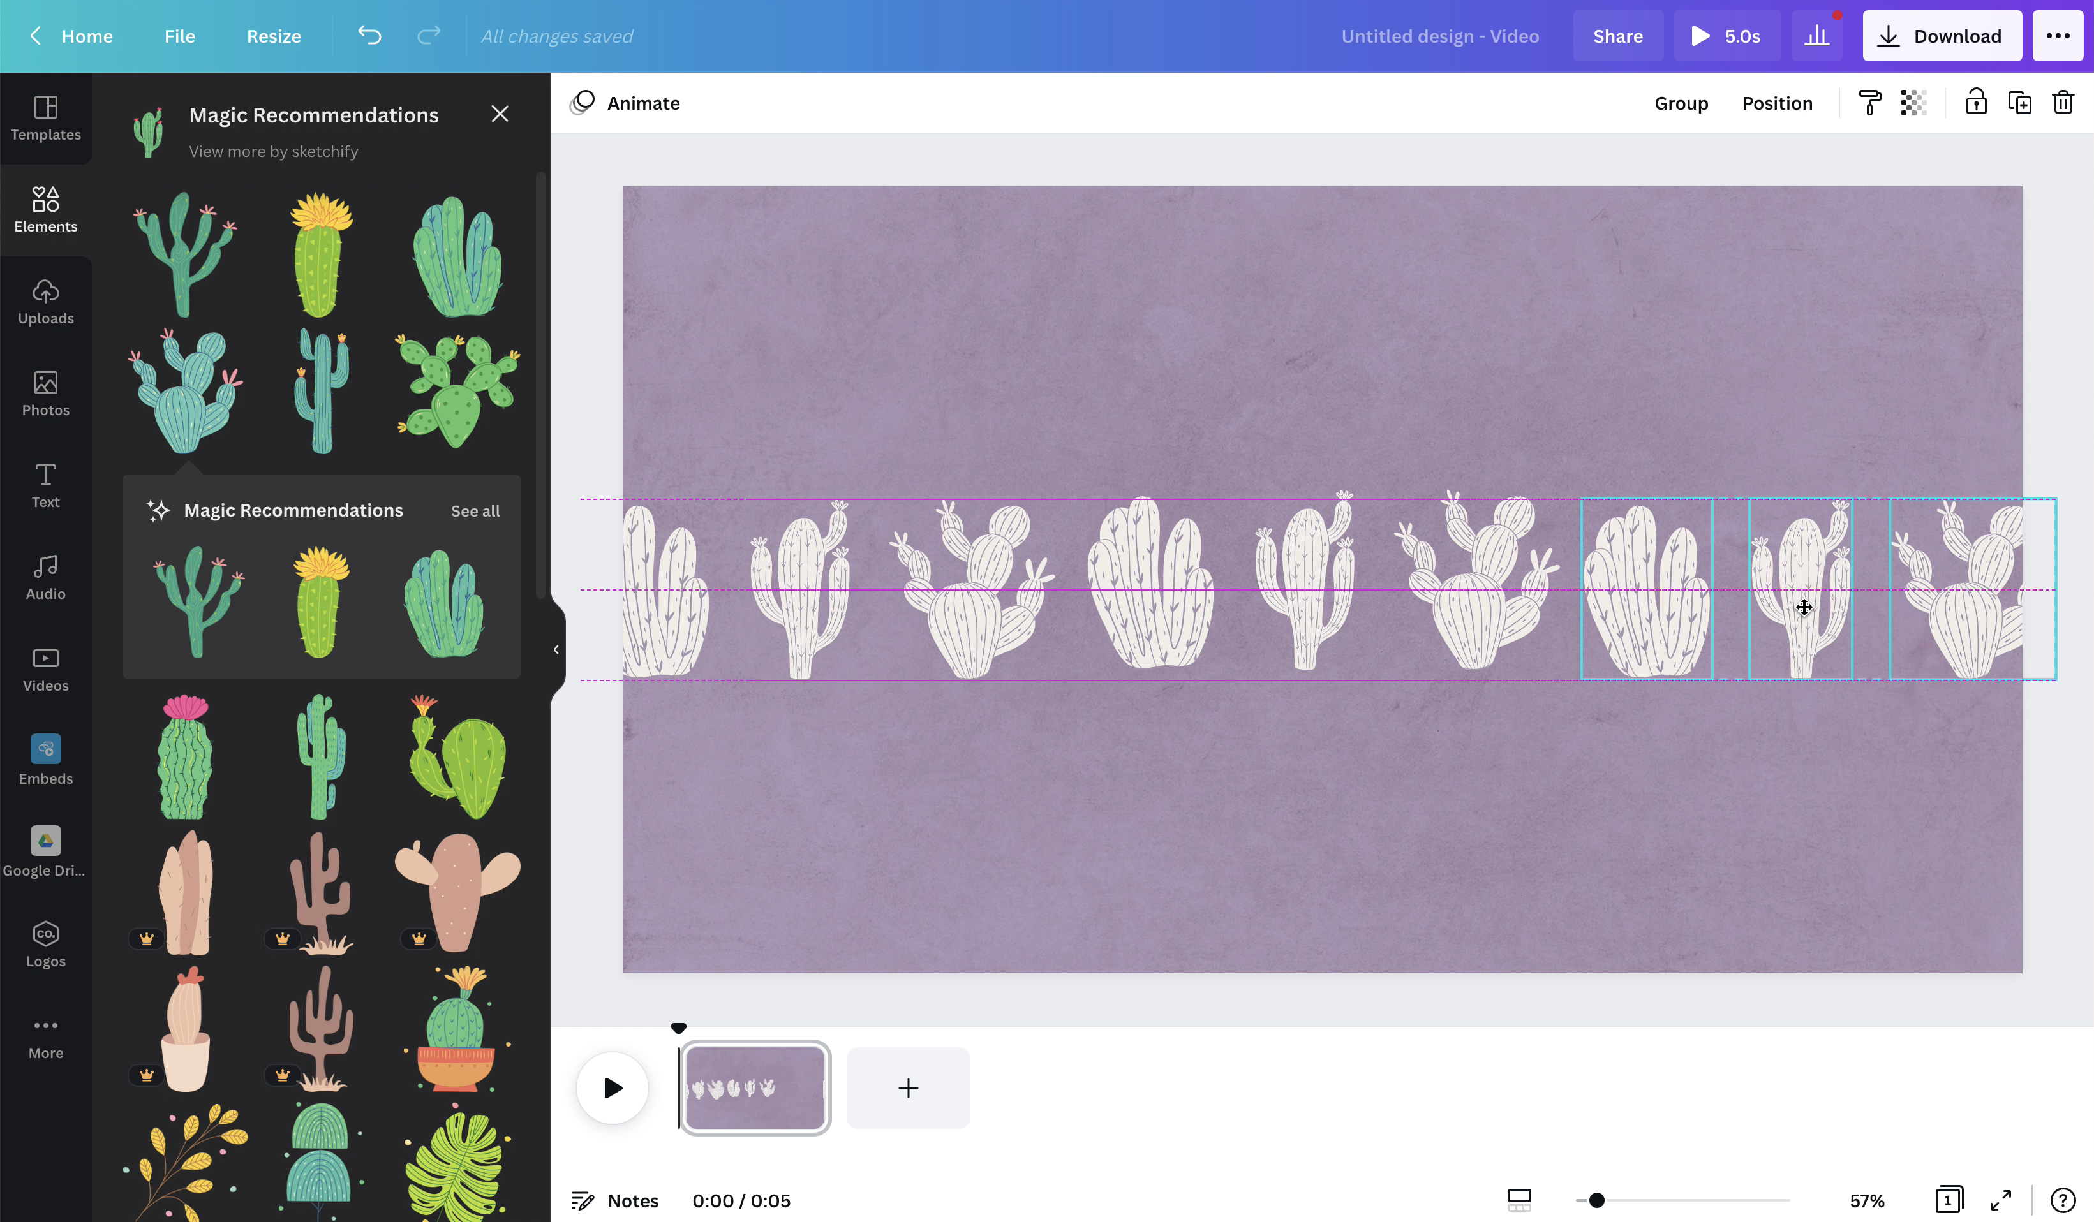
Task: Open the transparency checkerboard icon
Action: [x=1913, y=103]
